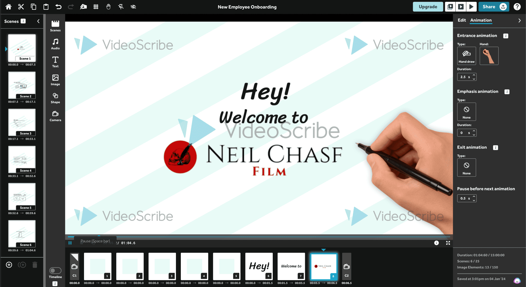
Task: Go to the Home icon
Action: [8, 7]
